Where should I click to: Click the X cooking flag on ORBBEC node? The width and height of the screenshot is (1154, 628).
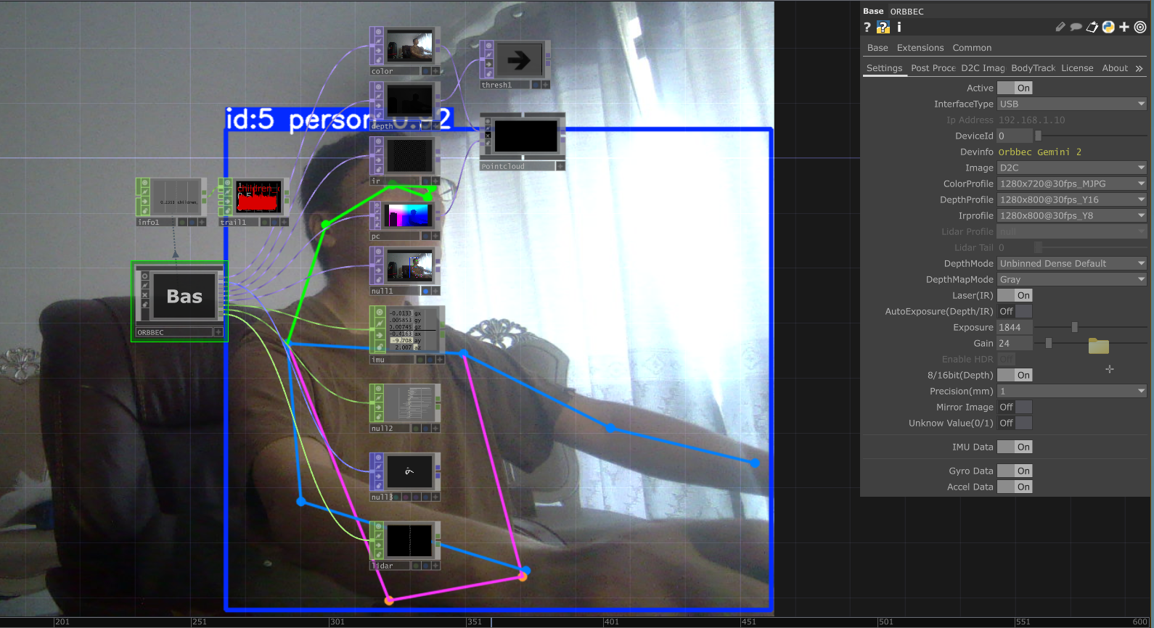point(145,295)
